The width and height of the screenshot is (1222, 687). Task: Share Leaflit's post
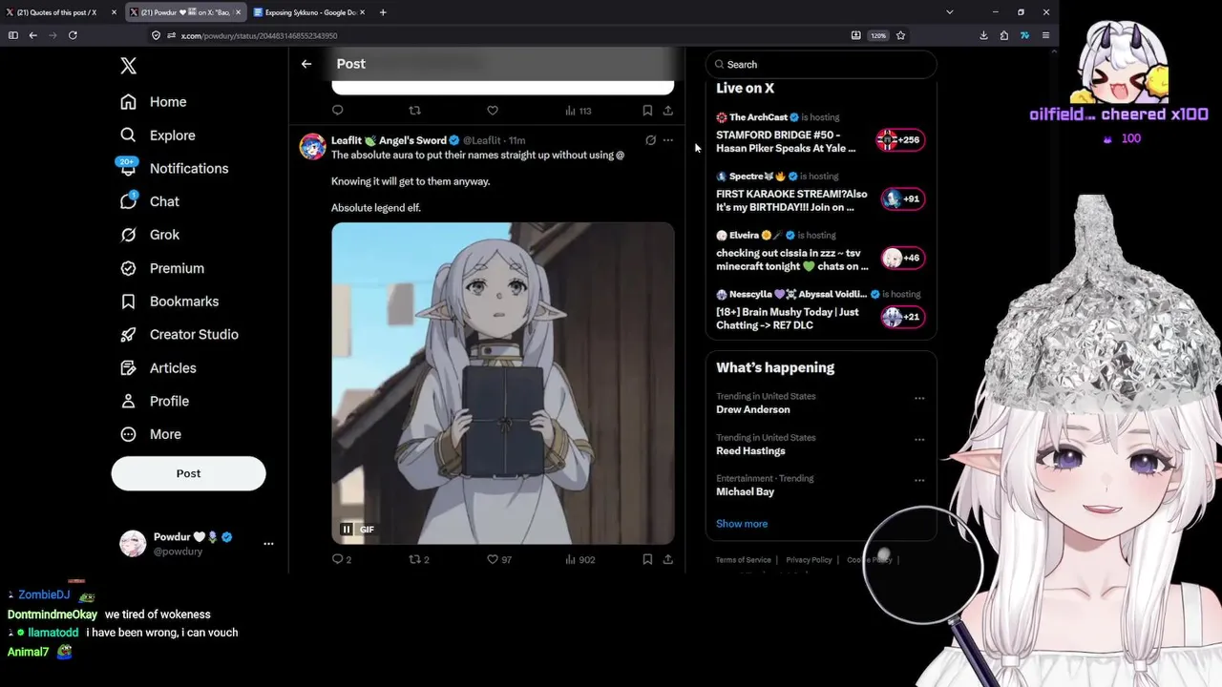pos(668,559)
